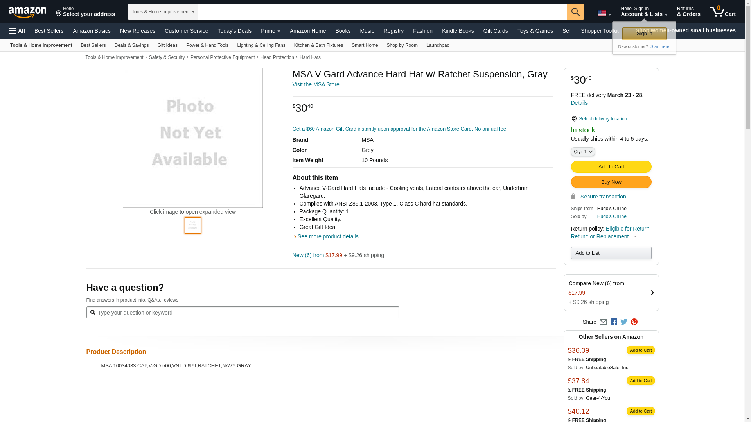Expand the return policy chevron
The width and height of the screenshot is (751, 422).
[635, 236]
